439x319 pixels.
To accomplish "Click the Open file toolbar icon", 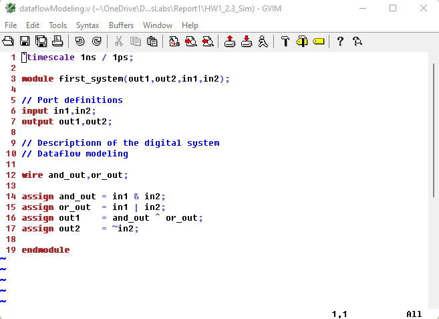I will click(x=9, y=41).
